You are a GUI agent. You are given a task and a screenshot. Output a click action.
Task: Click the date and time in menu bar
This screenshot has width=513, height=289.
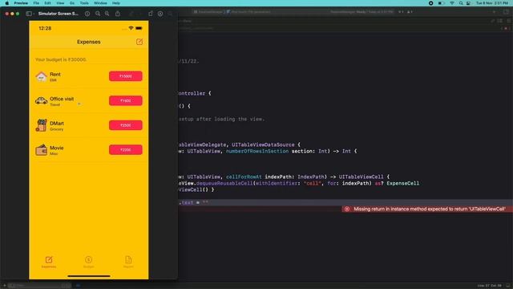(x=492, y=3)
